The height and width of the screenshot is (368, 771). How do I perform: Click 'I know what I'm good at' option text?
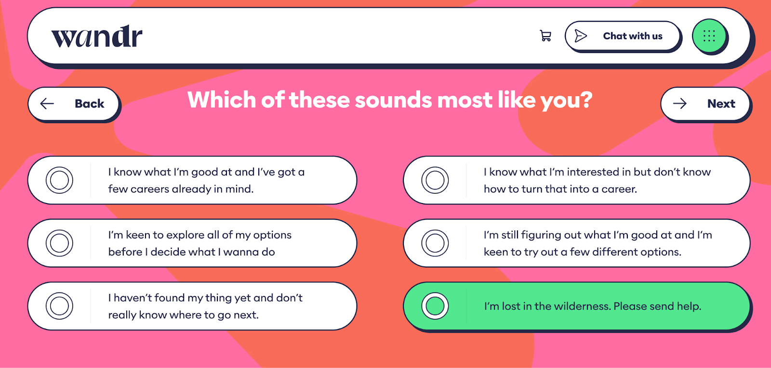point(206,172)
